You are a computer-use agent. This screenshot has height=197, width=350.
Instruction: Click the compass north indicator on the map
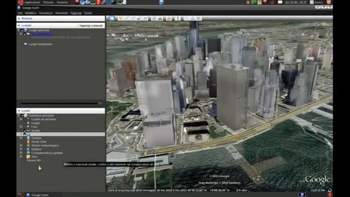[324, 24]
